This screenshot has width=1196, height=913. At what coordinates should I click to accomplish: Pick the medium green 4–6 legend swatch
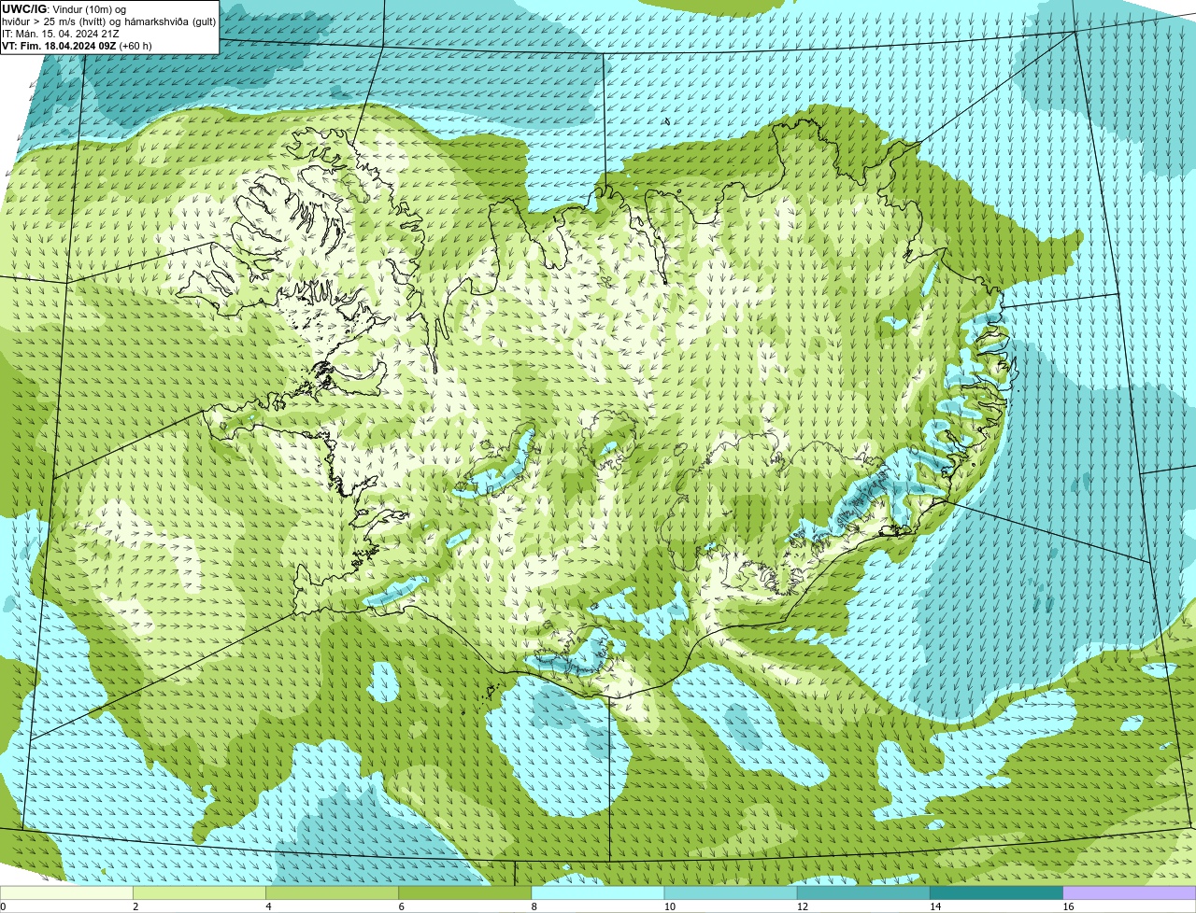pyautogui.click(x=332, y=892)
